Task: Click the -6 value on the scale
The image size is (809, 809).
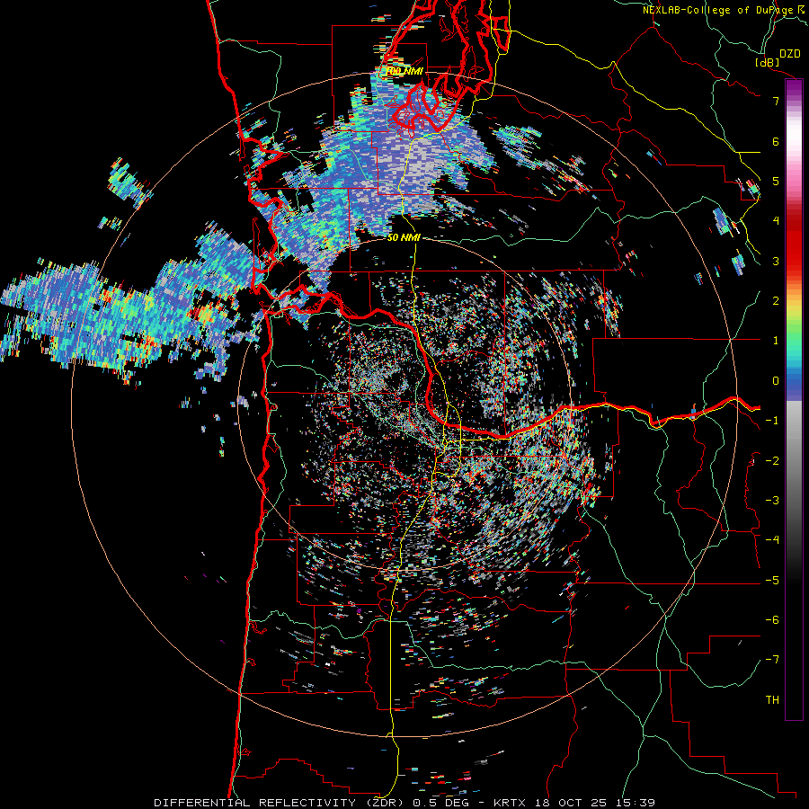Action: click(x=772, y=620)
